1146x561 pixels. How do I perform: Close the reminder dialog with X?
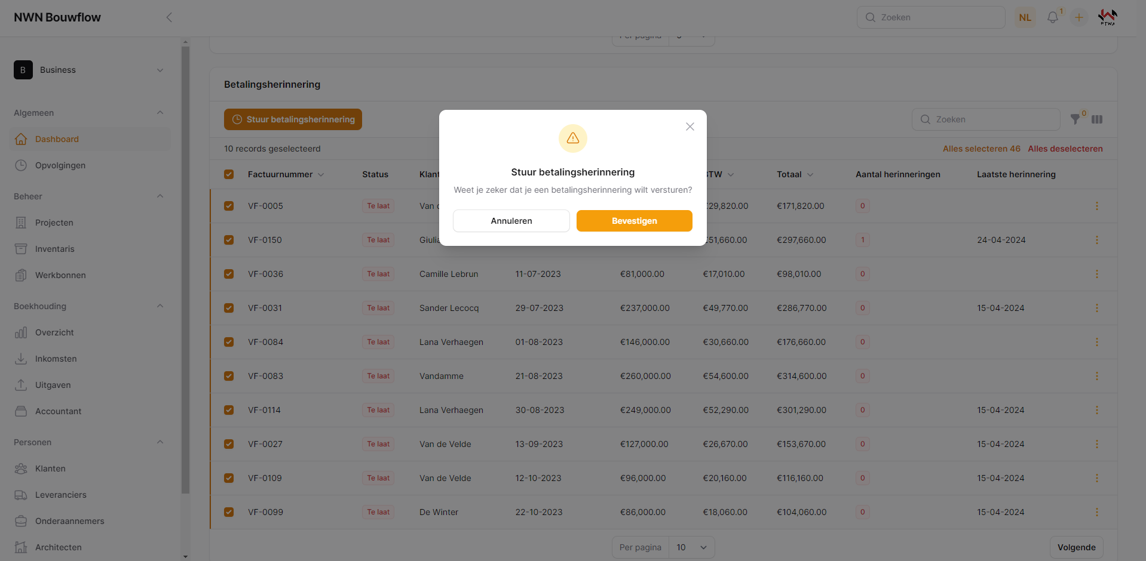click(x=690, y=127)
